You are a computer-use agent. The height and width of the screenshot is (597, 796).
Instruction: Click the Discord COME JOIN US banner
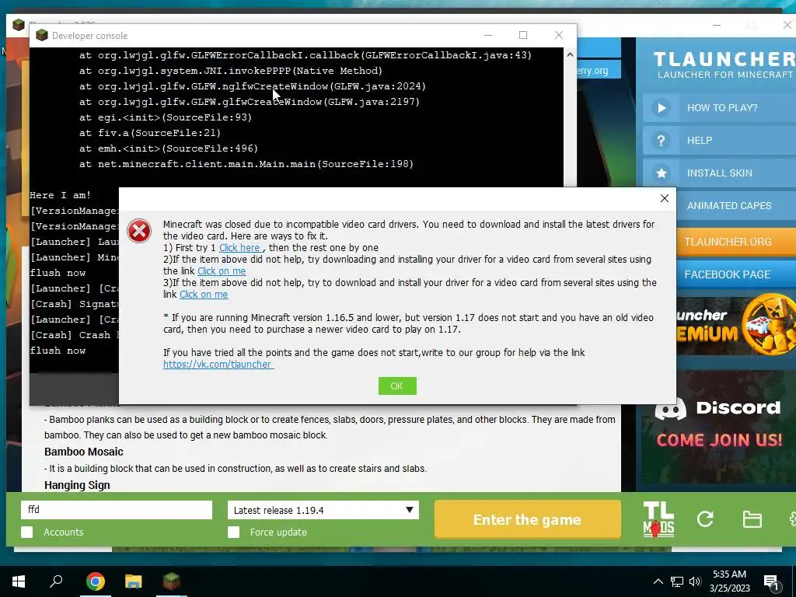click(x=718, y=425)
